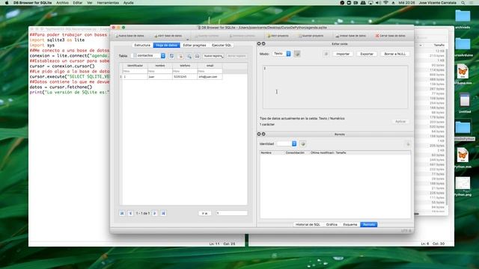Click the Consolidación column header
The width and height of the screenshot is (479, 269).
click(x=295, y=152)
